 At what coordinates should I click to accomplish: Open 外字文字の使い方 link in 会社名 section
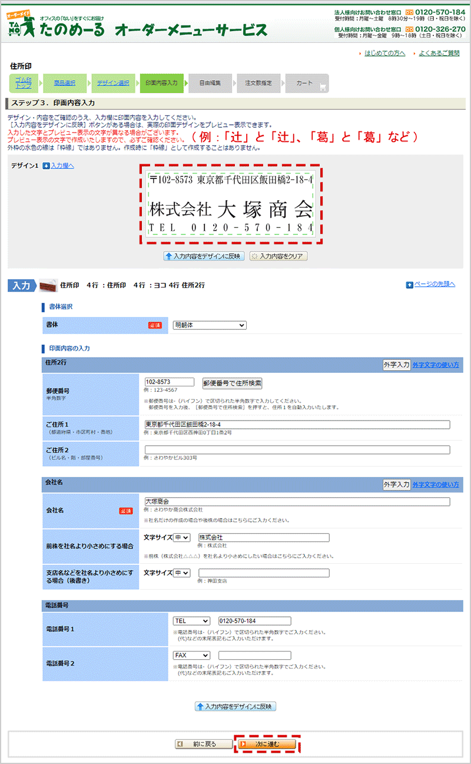coord(436,484)
